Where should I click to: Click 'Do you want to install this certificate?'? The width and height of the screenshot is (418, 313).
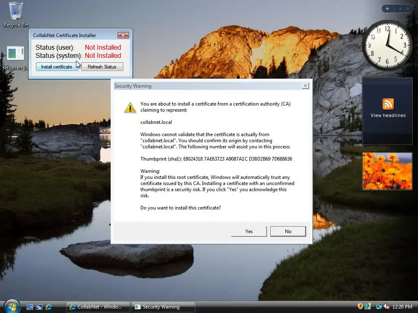click(x=180, y=208)
